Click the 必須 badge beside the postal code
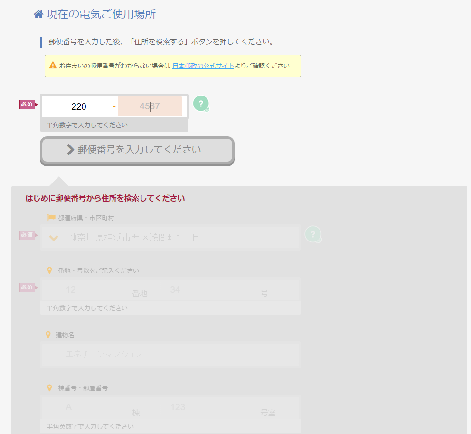Viewport: 471px width, 434px height. [28, 105]
